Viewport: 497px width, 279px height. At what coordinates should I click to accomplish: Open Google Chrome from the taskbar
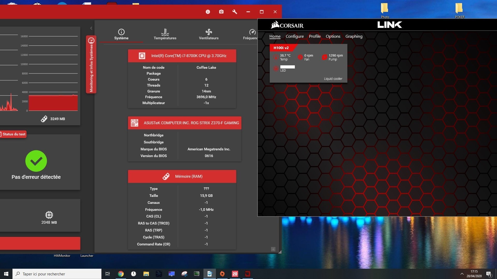(121, 274)
